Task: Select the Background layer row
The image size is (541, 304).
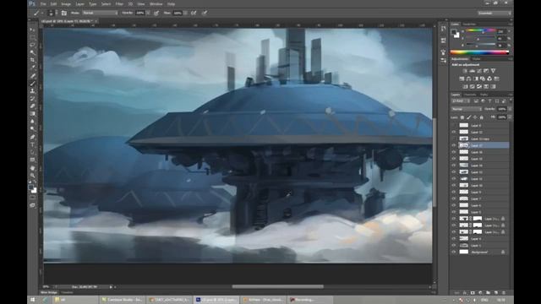Action: [480, 252]
